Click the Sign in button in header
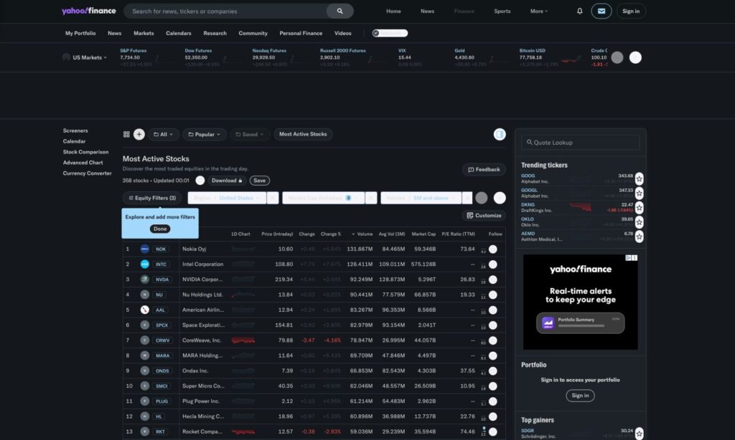This screenshot has width=735, height=440. point(630,11)
